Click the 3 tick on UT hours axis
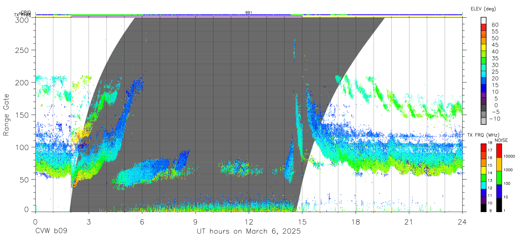The image size is (520, 240). click(x=89, y=222)
